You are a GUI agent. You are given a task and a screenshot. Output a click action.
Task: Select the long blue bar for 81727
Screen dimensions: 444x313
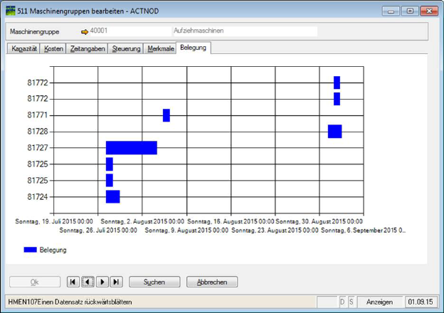(131, 148)
